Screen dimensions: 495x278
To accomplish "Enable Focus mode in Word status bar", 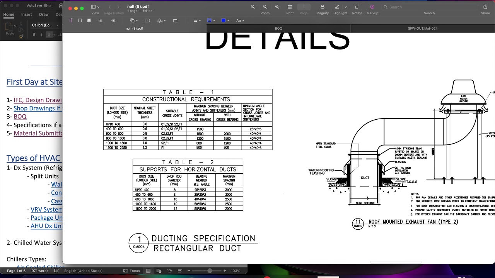I will point(131,271).
